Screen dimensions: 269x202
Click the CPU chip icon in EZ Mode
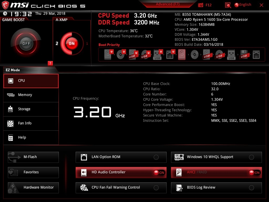[x=11, y=80]
